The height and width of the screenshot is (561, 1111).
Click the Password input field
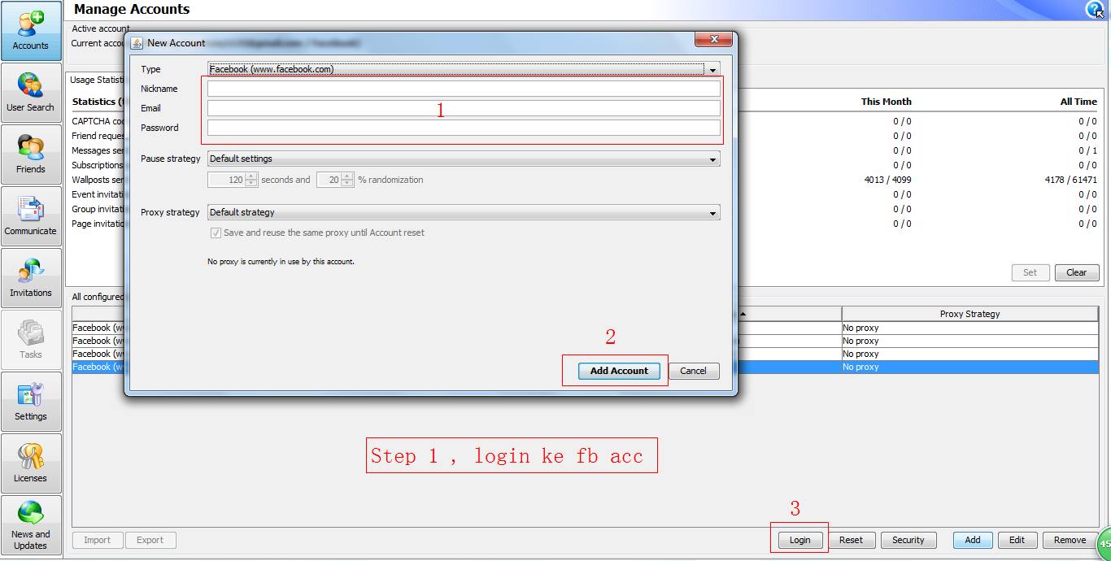[464, 128]
